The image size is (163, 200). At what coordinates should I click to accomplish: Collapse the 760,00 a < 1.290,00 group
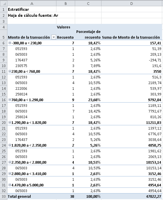[10, 100]
